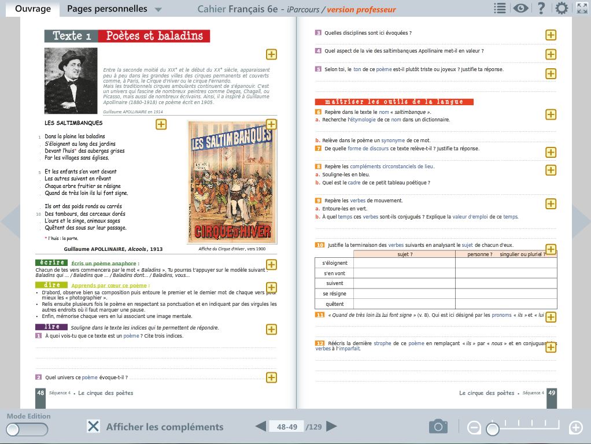Zoom in with the plus magnifier icon
Image resolution: width=591 pixels, height=444 pixels.
tap(576, 428)
